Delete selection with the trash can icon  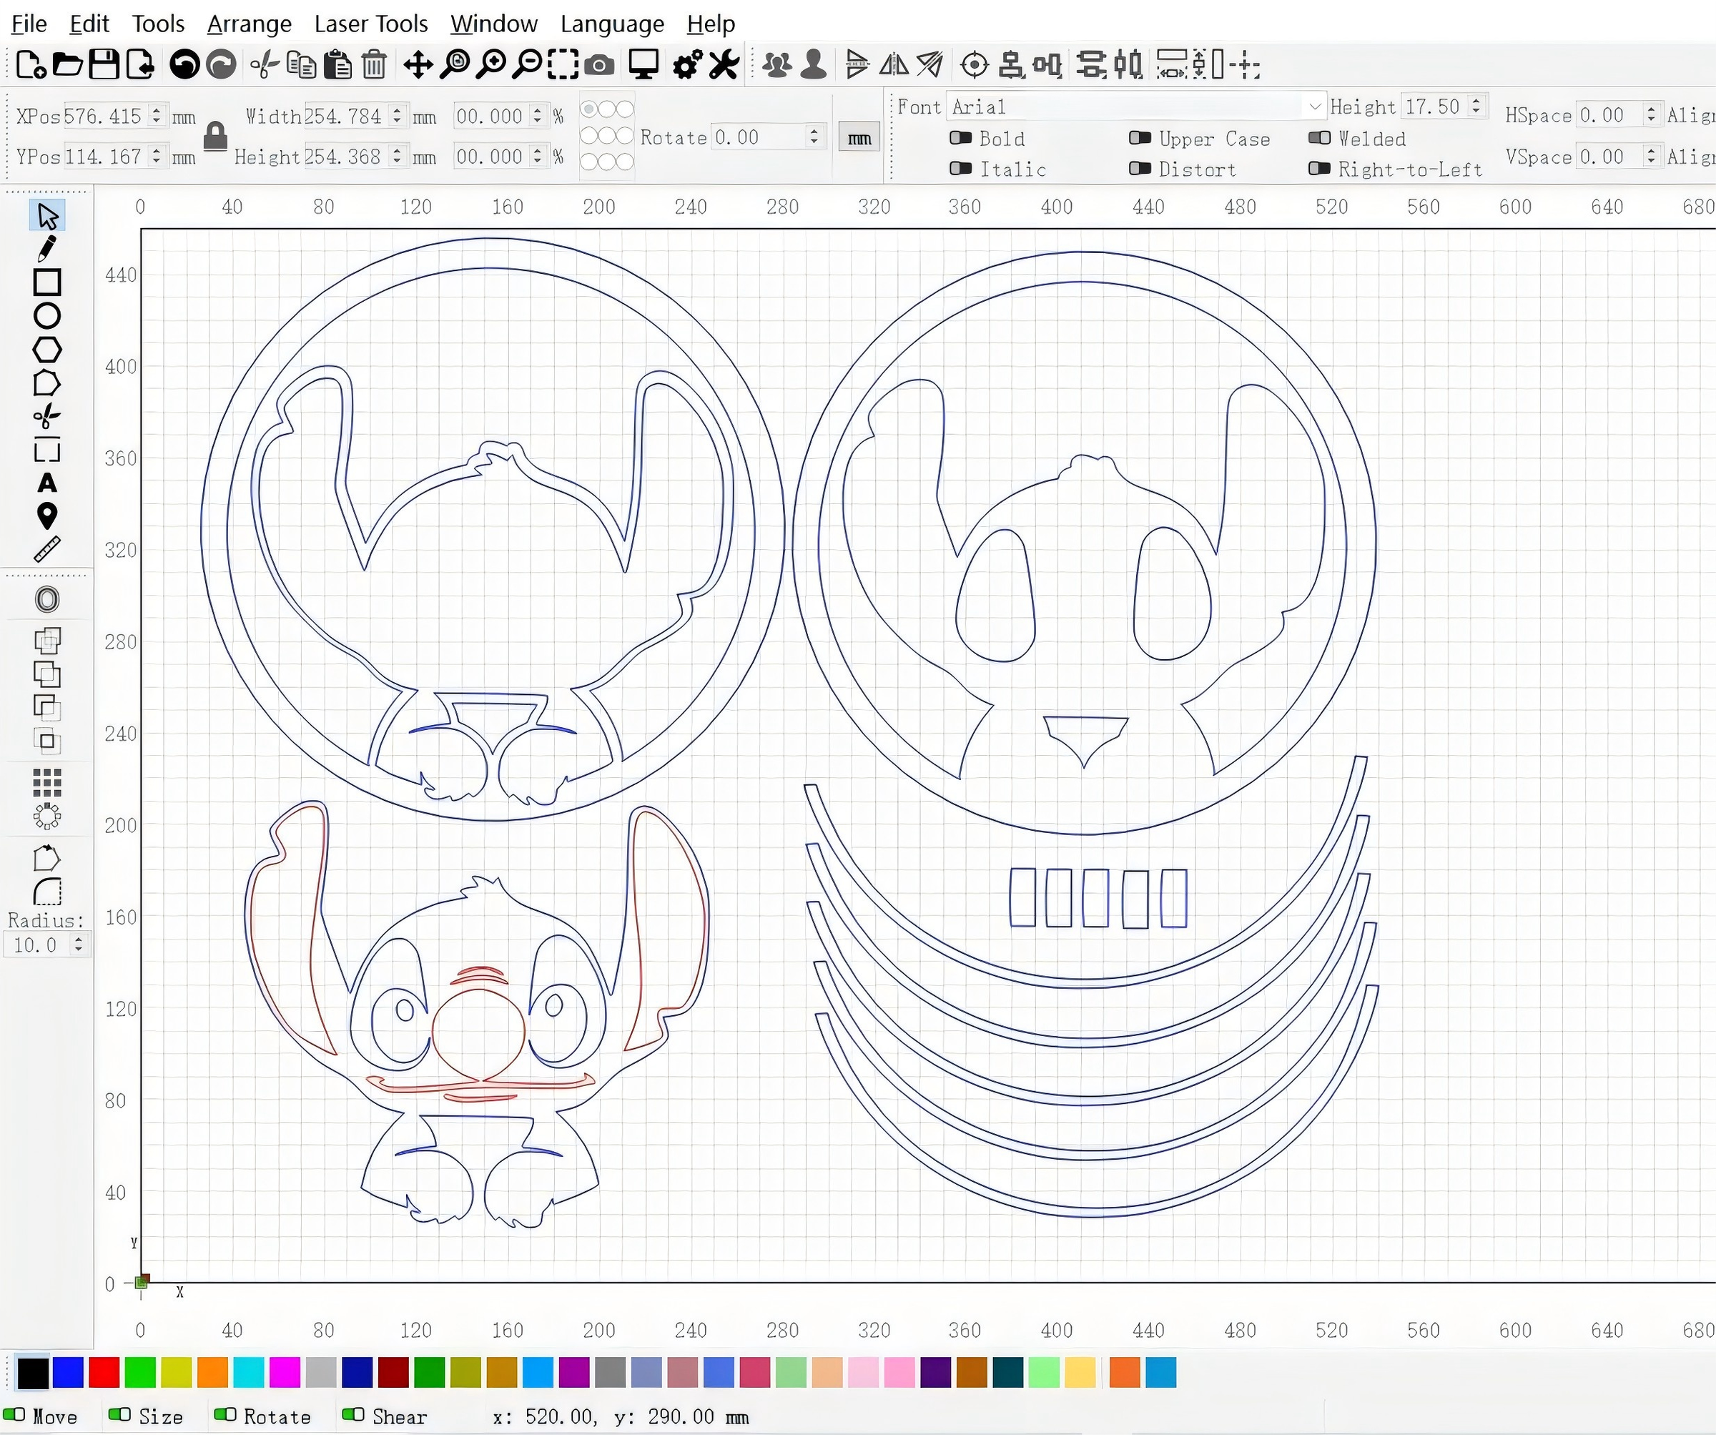(x=373, y=64)
